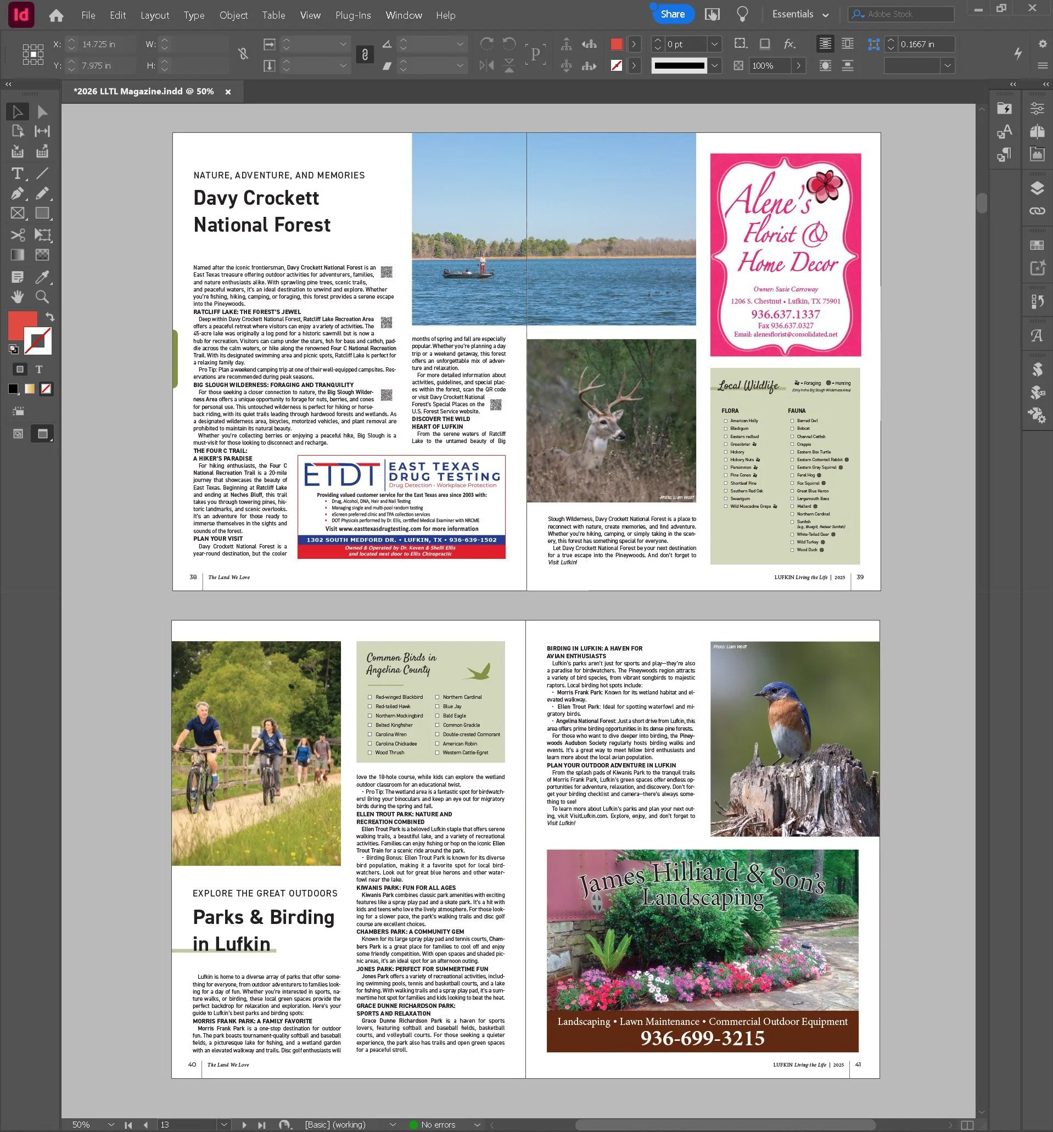Open the Edit menu
This screenshot has height=1132, width=1053.
(x=118, y=15)
